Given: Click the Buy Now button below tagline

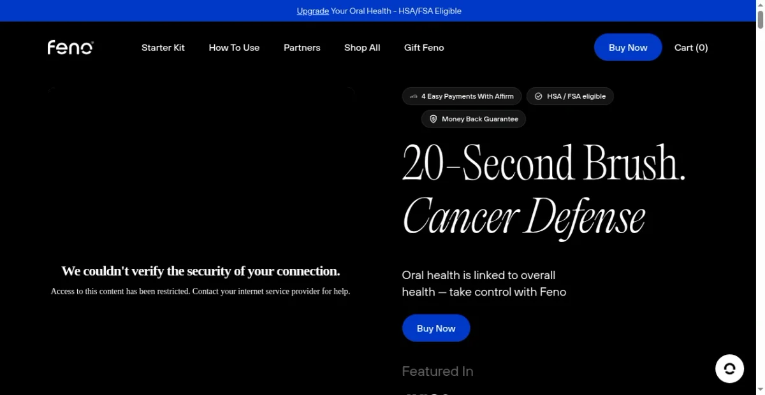Looking at the screenshot, I should (436, 328).
